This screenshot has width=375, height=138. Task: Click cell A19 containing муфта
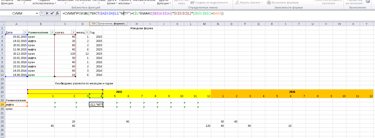[x=16, y=105]
